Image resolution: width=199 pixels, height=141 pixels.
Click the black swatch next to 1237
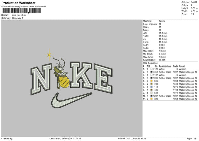(x=152, y=96)
